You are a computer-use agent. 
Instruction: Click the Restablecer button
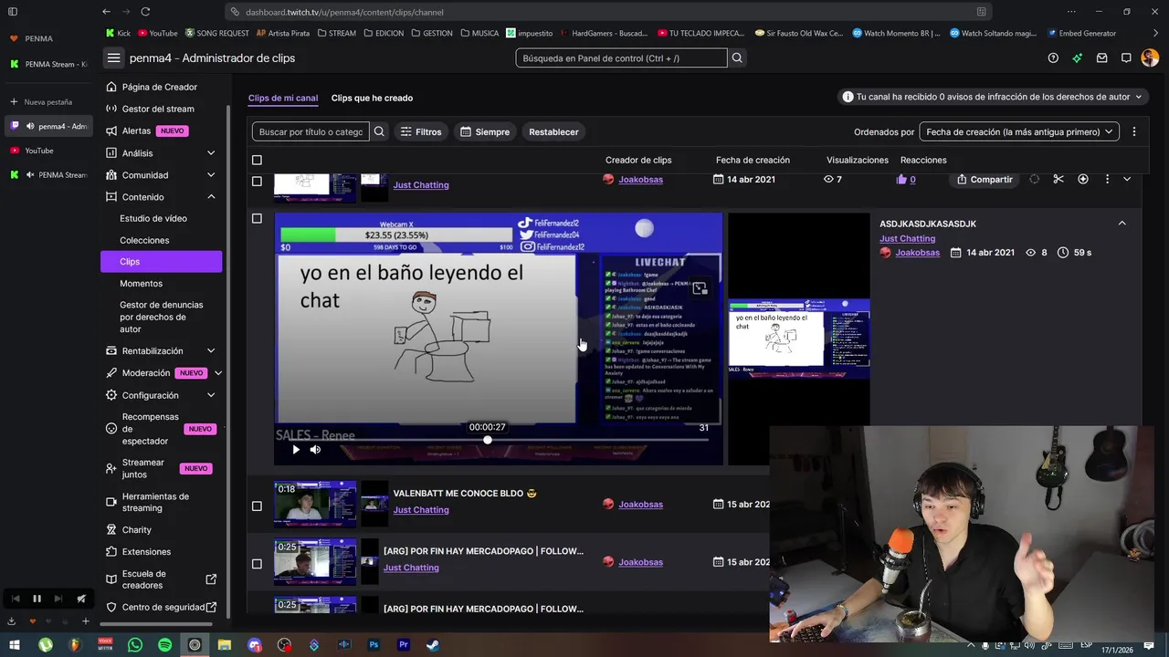coord(553,131)
